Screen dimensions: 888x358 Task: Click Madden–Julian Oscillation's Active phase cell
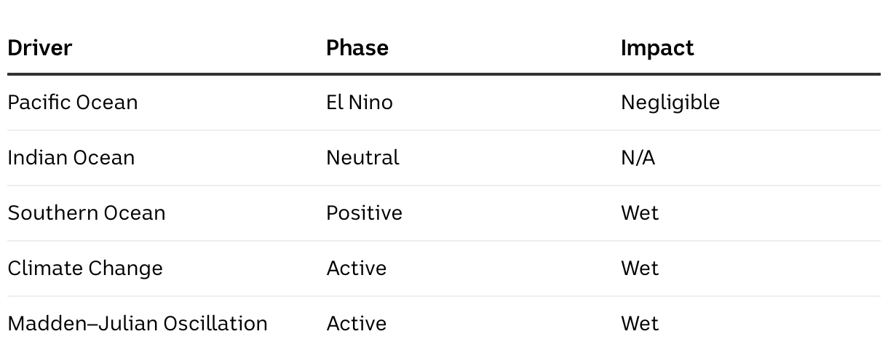coord(356,324)
